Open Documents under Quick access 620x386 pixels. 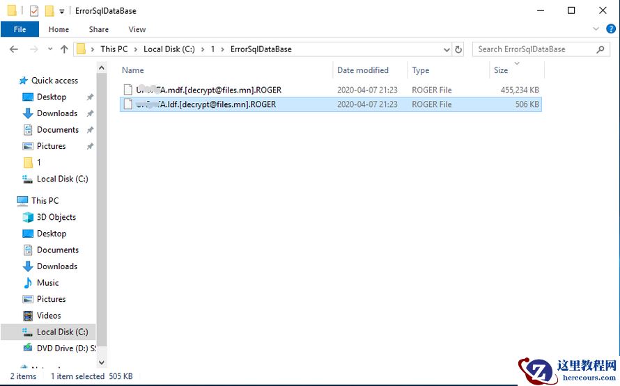[58, 129]
